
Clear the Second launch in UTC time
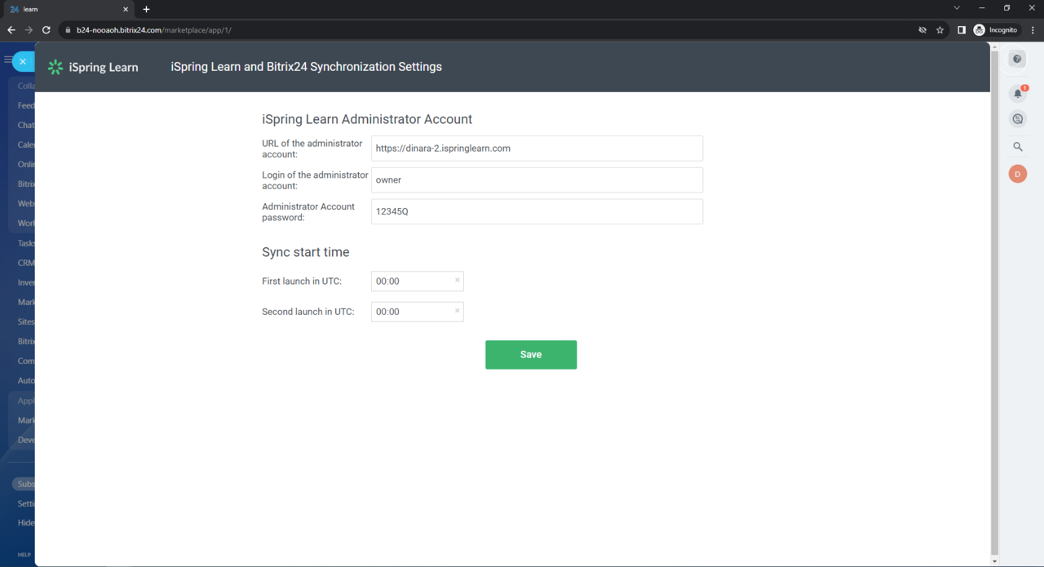pos(457,311)
